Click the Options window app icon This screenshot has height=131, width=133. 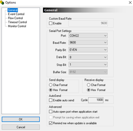(2, 2)
